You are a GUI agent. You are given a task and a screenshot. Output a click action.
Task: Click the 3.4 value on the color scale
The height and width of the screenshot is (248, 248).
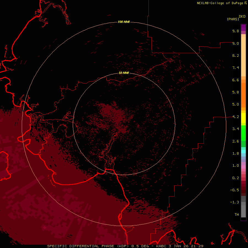[236, 129]
